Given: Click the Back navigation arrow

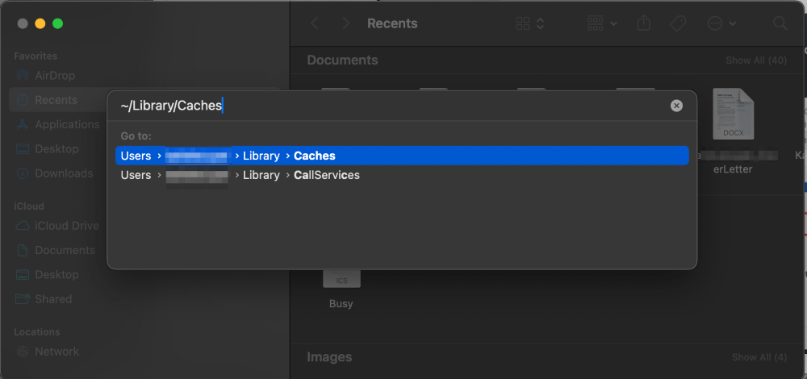Looking at the screenshot, I should 315,23.
